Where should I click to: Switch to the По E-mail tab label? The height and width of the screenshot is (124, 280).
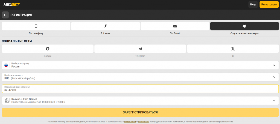point(175,33)
